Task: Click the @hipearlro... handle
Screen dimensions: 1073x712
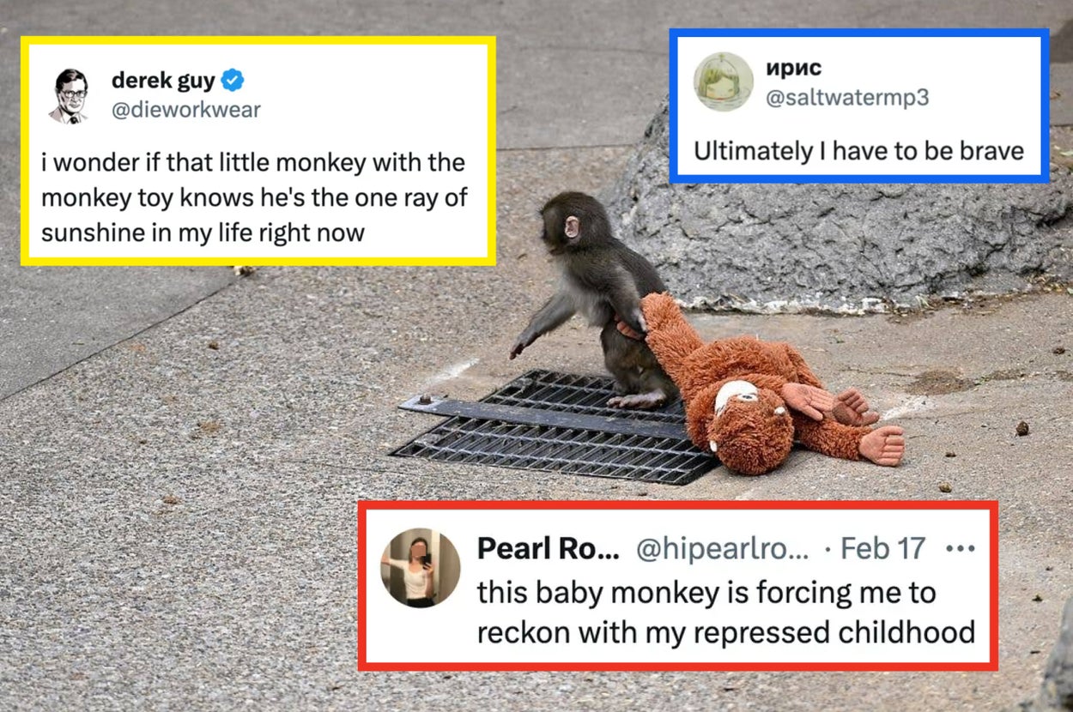Action: click(722, 549)
